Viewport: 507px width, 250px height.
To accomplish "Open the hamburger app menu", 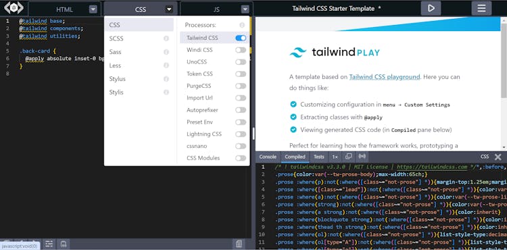I will coord(481,8).
